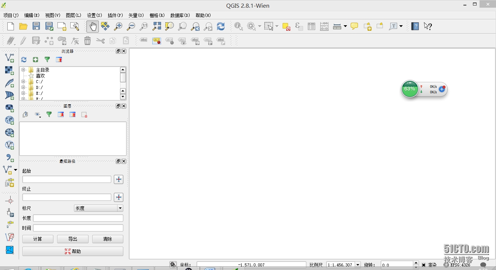The width and height of the screenshot is (496, 270).
Task: Save project using the floppy disk icon
Action: click(x=36, y=26)
